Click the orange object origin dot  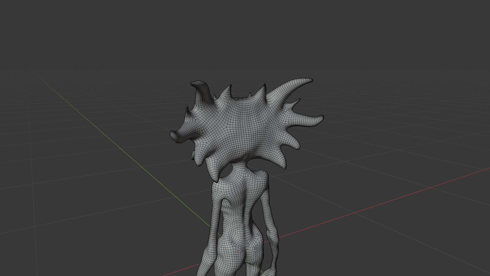click(238, 251)
